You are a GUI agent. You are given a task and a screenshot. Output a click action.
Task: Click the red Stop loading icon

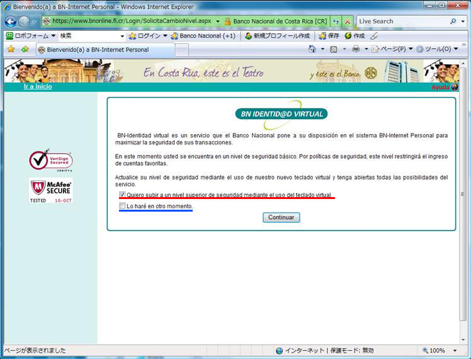[x=348, y=21]
